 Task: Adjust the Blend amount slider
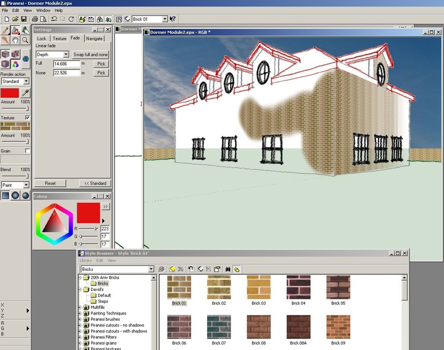[x=15, y=176]
